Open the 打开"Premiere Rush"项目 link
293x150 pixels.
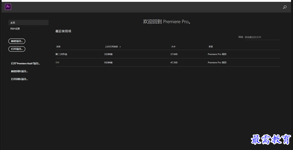tap(25, 63)
